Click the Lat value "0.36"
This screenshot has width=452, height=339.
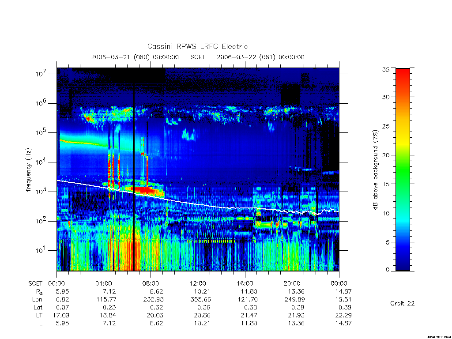(x=203, y=307)
